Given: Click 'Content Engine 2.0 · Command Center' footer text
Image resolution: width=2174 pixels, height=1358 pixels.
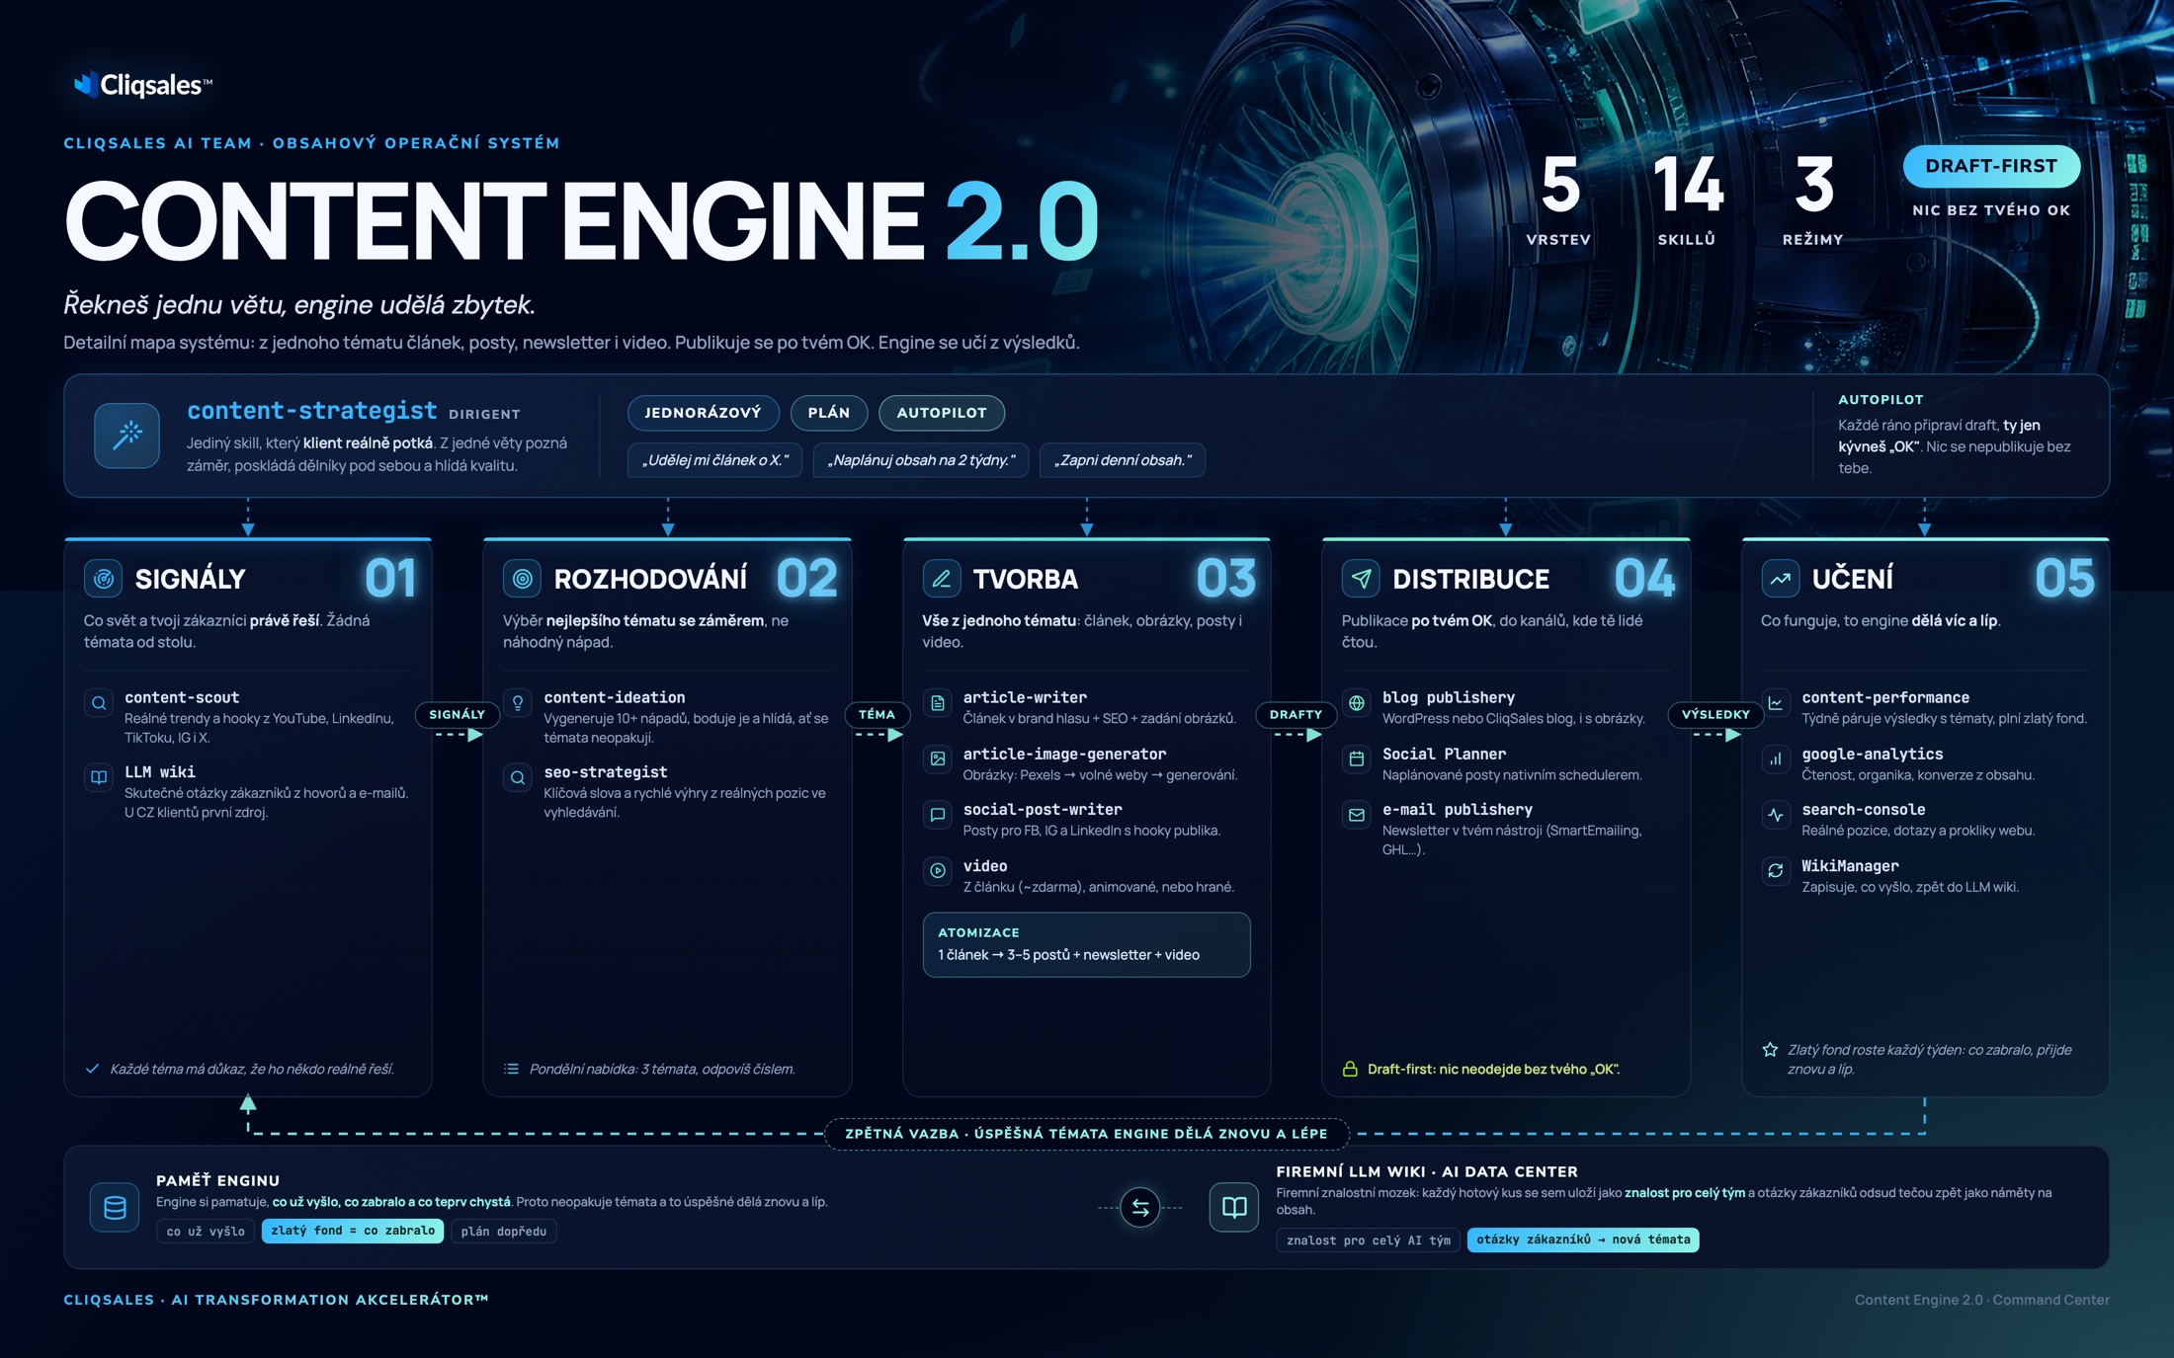Looking at the screenshot, I should (x=1981, y=1300).
